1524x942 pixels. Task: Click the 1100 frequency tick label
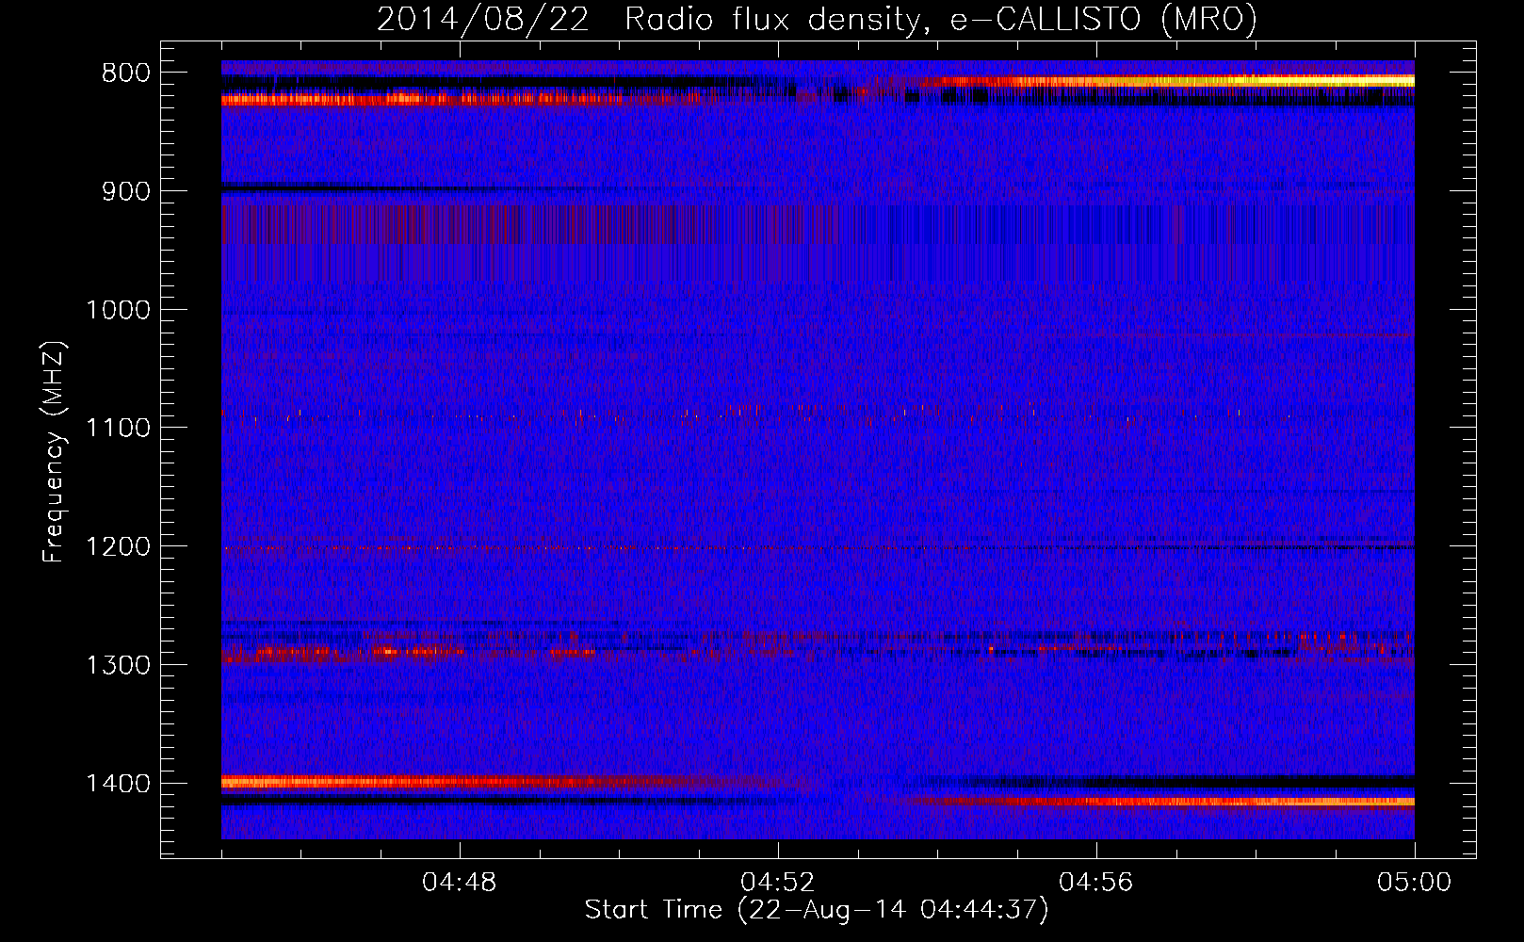118,428
